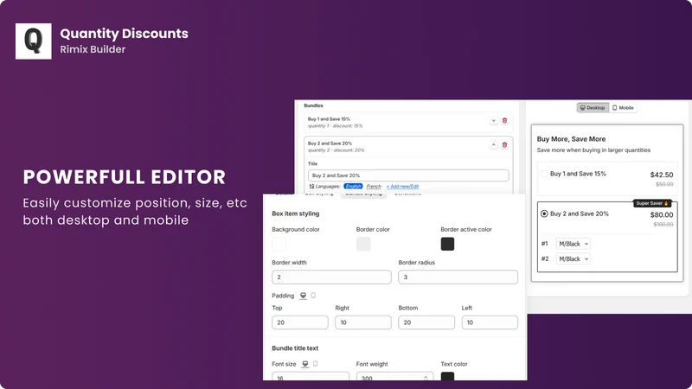Click the Rimix Builder subtitle
The image size is (692, 389).
tap(93, 49)
